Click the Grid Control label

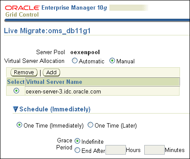tap(22, 14)
